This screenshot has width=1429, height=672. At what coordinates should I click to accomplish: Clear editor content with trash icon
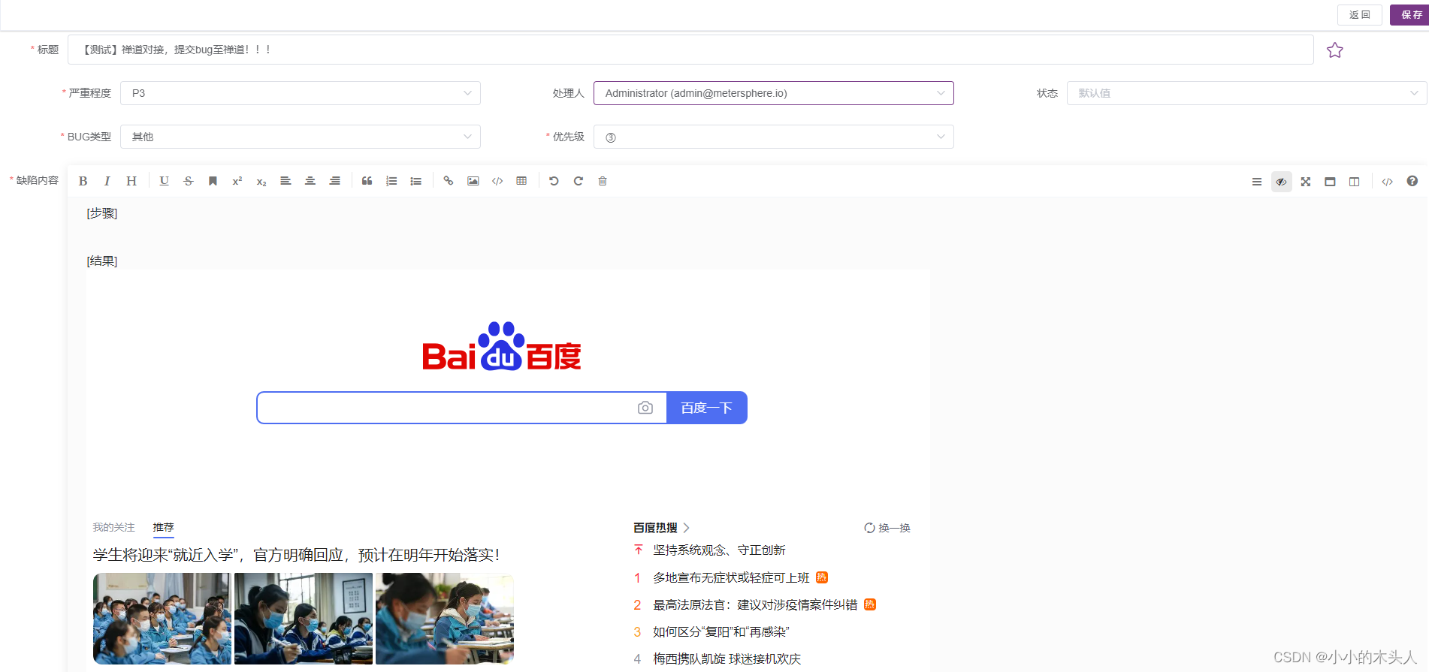pos(603,181)
